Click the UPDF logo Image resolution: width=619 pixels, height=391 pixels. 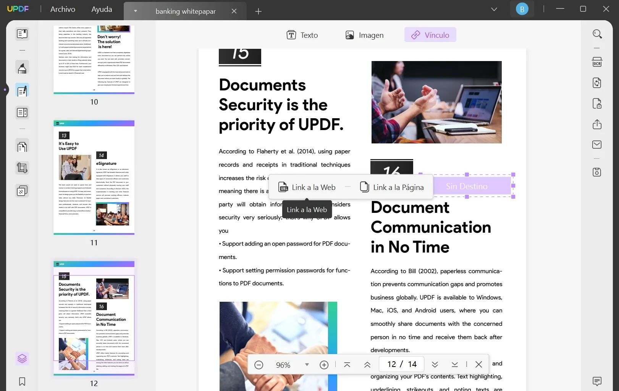click(18, 9)
